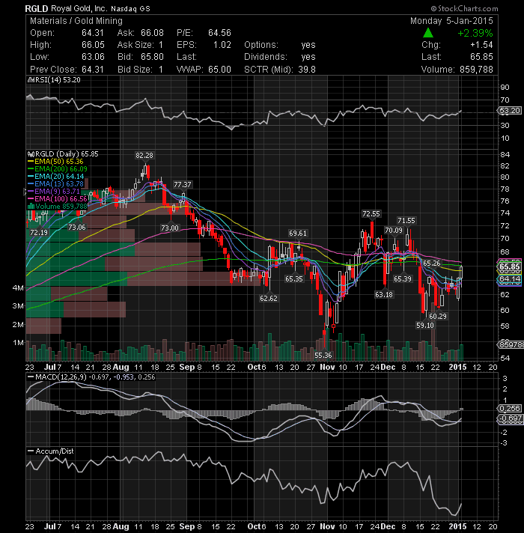Click the Nasdaq GS exchange label
Image resolution: width=524 pixels, height=533 pixels.
coord(130,9)
